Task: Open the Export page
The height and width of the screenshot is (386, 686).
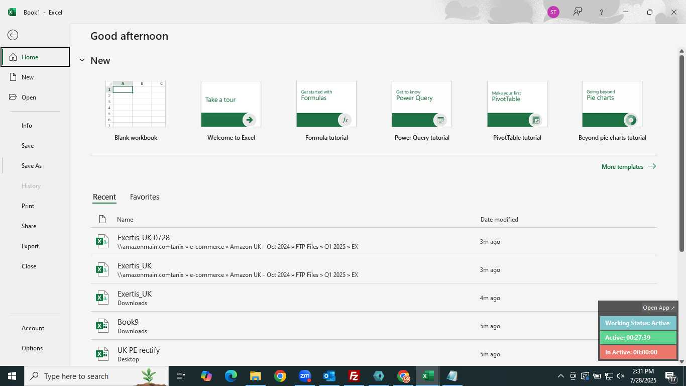Action: pyautogui.click(x=35, y=246)
